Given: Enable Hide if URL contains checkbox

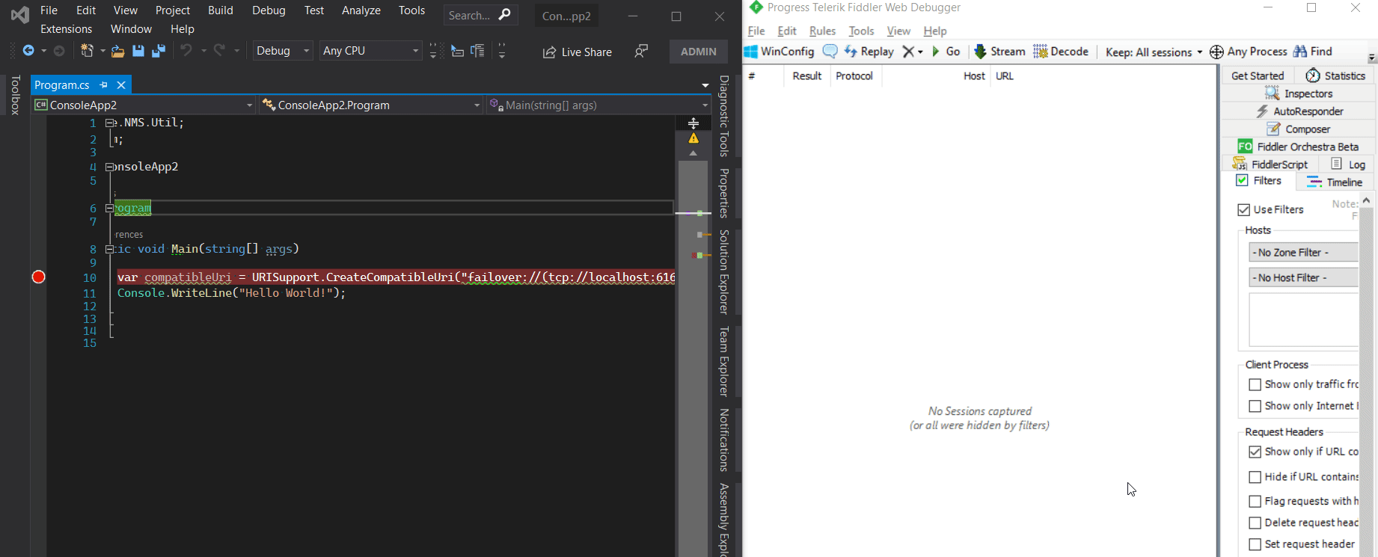Looking at the screenshot, I should [x=1255, y=477].
